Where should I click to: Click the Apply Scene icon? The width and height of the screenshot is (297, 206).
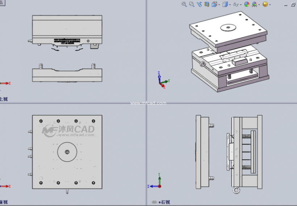point(254,4)
